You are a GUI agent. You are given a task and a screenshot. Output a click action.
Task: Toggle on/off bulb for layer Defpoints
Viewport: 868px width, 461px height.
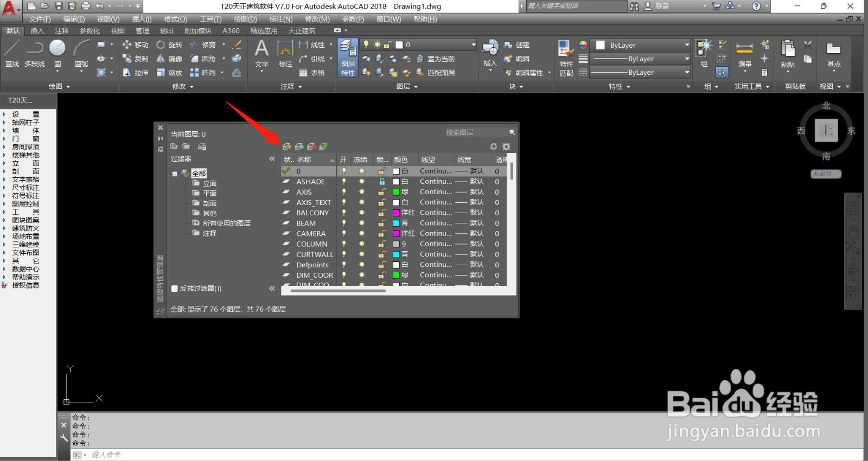tap(343, 265)
